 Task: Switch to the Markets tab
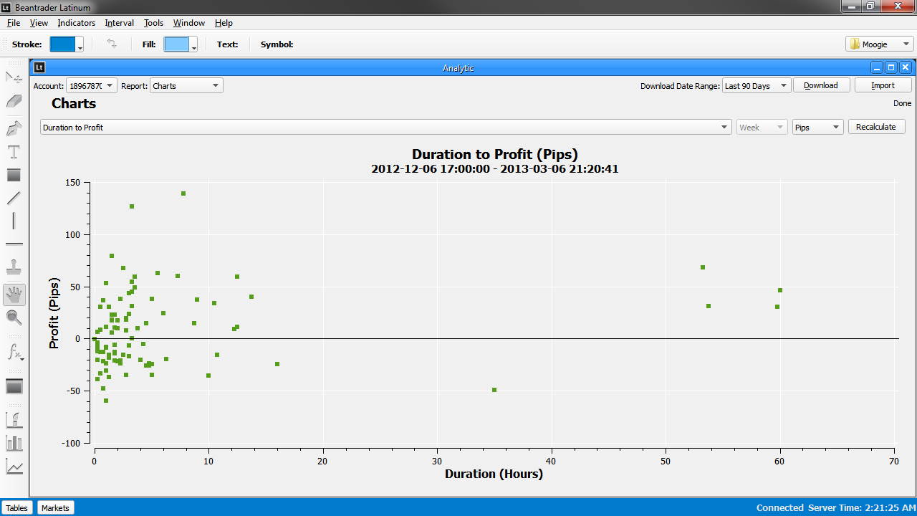coord(55,507)
